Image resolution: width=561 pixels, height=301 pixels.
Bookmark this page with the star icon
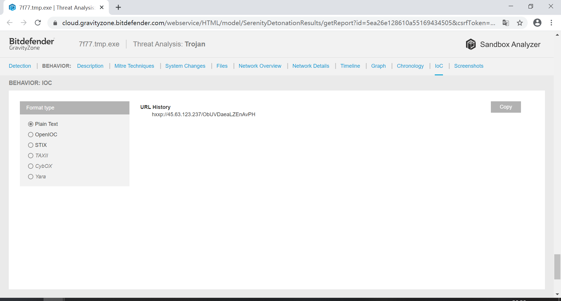point(520,23)
